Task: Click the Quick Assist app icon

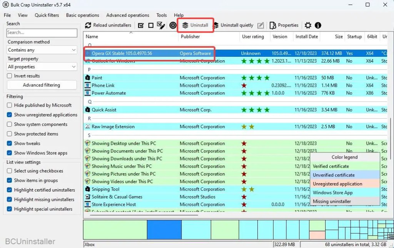Action: tap(87, 109)
